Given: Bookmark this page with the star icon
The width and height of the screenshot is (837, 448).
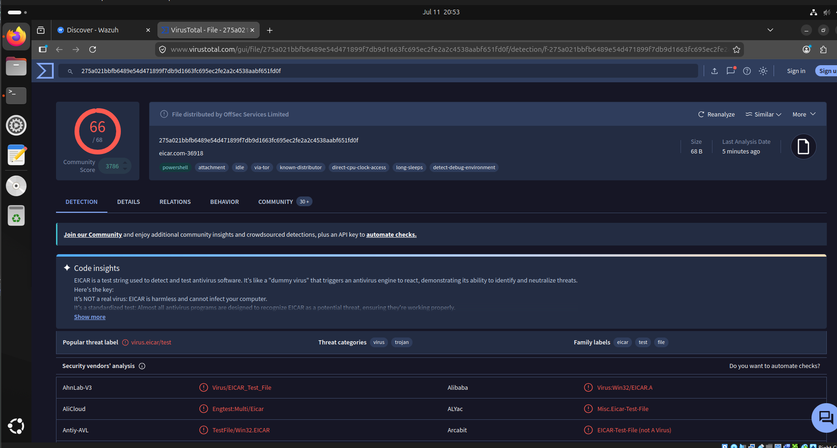Looking at the screenshot, I should coord(737,49).
